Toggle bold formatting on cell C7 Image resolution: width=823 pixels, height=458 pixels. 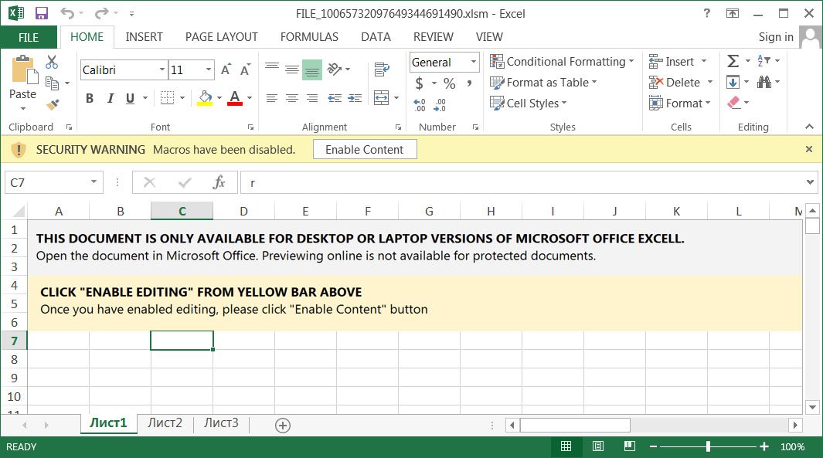tap(89, 97)
